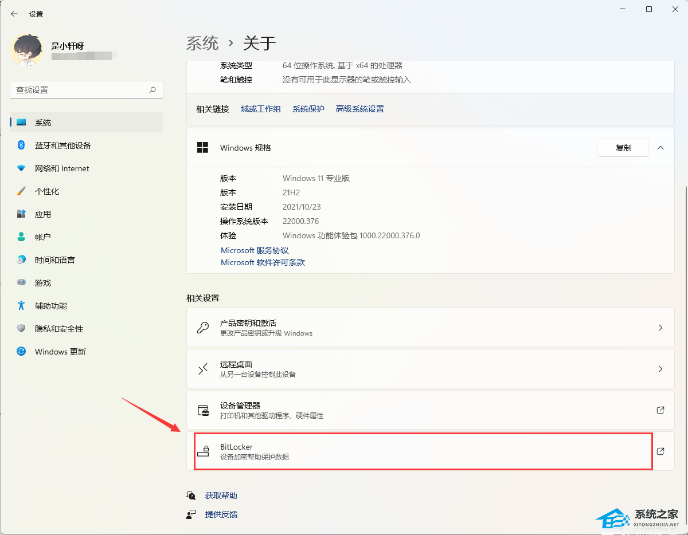The image size is (688, 535).
Task: Launch 设备管理器 via external link icon
Action: pos(660,410)
